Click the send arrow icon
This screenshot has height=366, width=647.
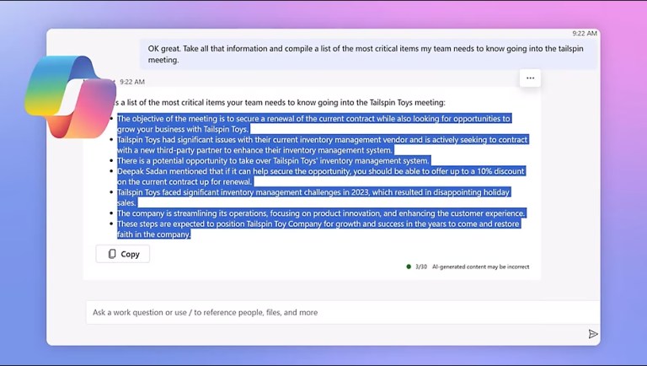(x=593, y=334)
